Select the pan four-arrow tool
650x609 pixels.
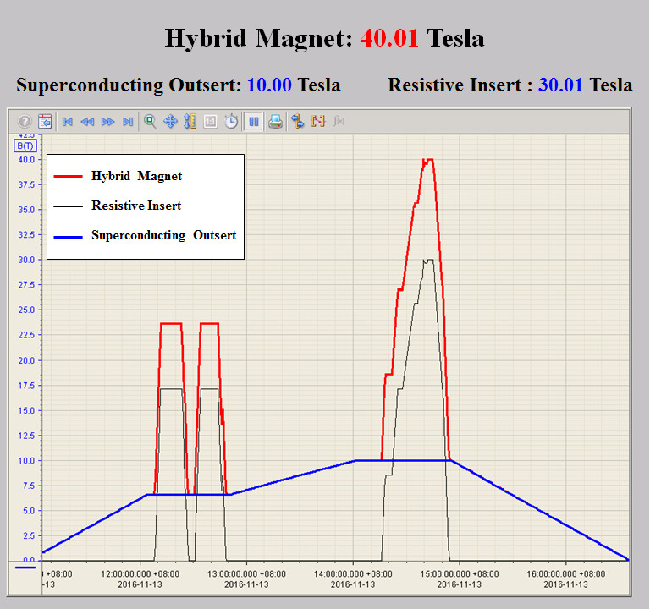pos(170,122)
